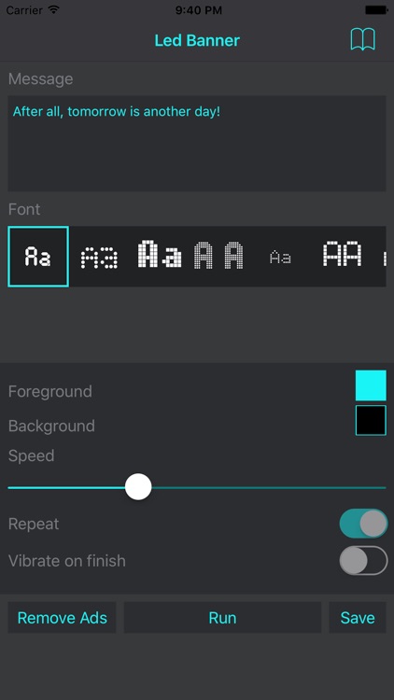Pick the bold square-grid Aa font
The width and height of the screenshot is (394, 700).
(x=160, y=254)
